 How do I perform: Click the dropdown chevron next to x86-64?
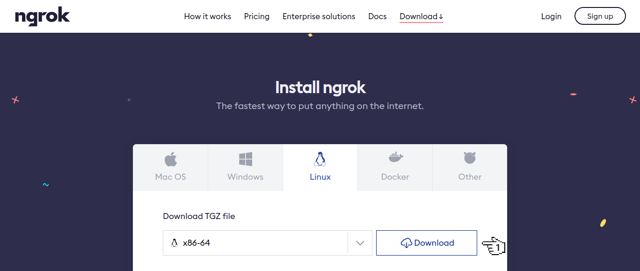click(x=360, y=242)
